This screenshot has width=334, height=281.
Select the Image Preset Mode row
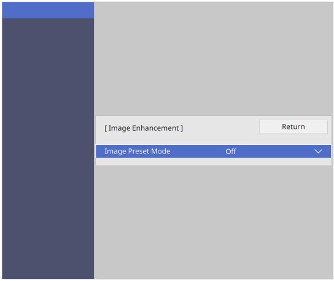pos(213,152)
